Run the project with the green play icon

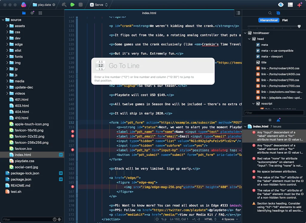(73, 4)
